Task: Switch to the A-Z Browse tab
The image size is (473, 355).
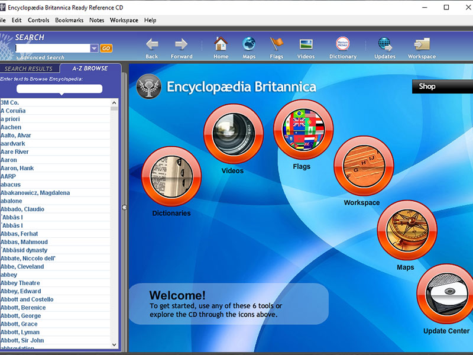Action: (x=90, y=69)
